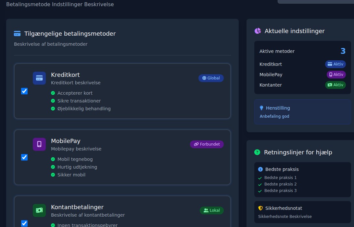Screen dimensions: 354x227
Task: Click the MobilePay card title
Action: [x=66, y=141]
